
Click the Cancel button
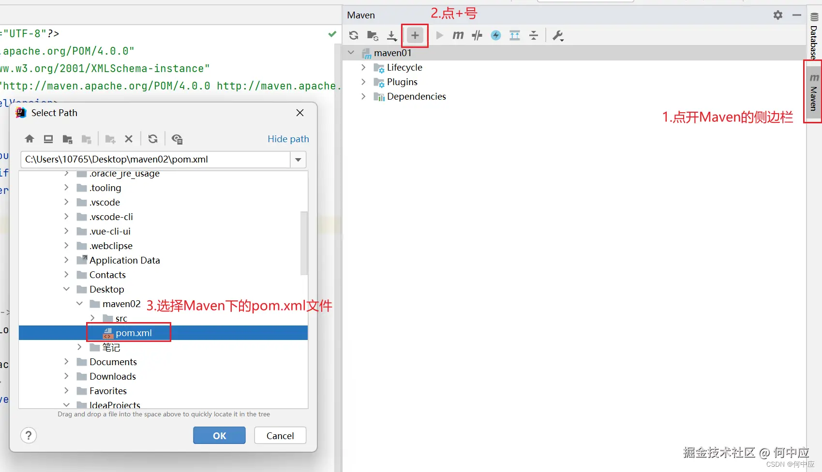[x=280, y=435]
